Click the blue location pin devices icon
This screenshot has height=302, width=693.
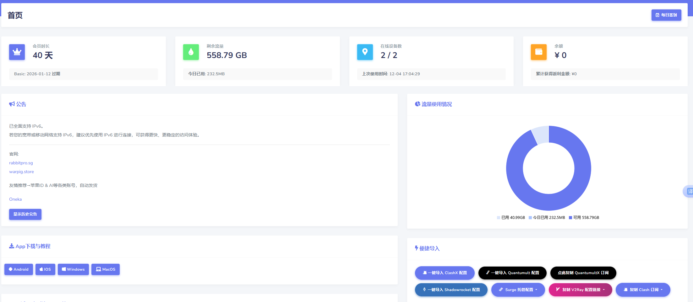(x=365, y=52)
